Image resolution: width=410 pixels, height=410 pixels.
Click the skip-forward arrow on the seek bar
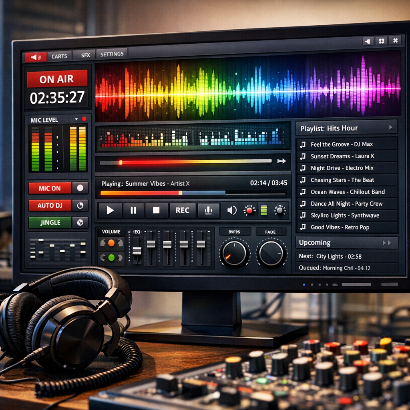tap(281, 161)
